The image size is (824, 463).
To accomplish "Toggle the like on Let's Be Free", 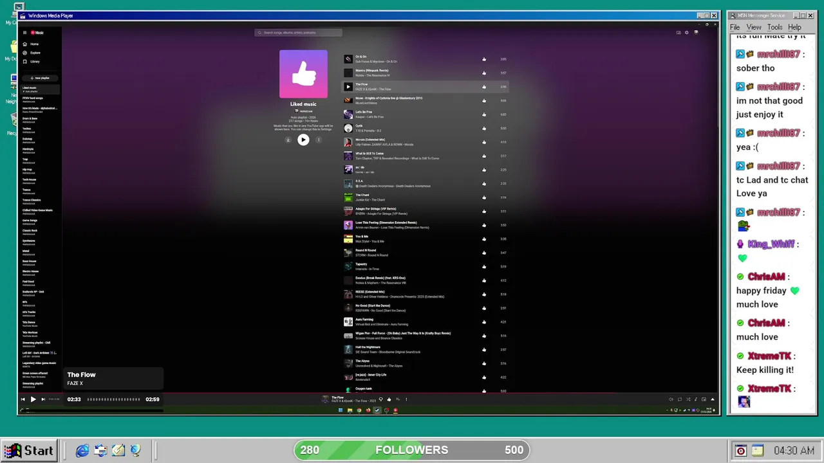I will click(x=484, y=114).
